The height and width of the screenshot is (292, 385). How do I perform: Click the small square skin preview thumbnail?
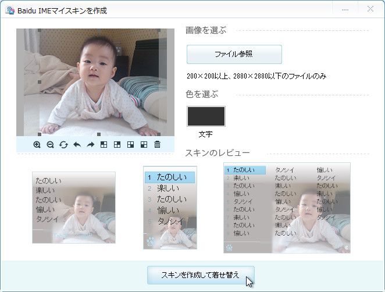(74, 208)
